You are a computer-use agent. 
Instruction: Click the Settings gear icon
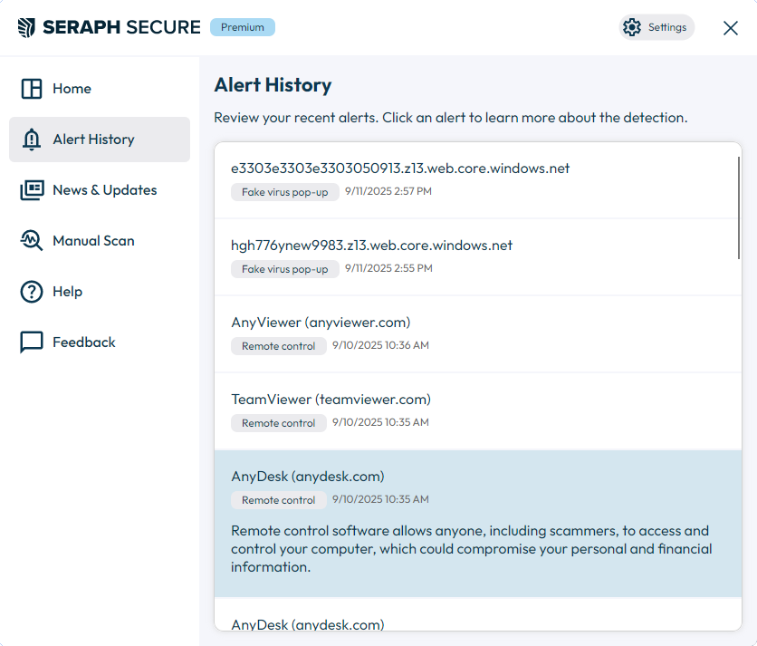(x=631, y=27)
